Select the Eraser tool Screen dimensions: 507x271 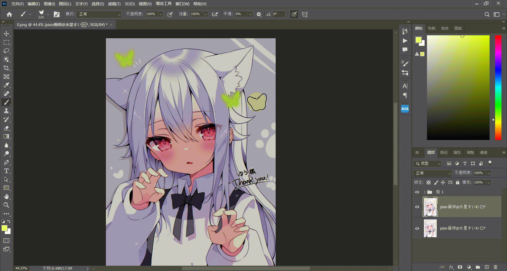tap(6, 128)
